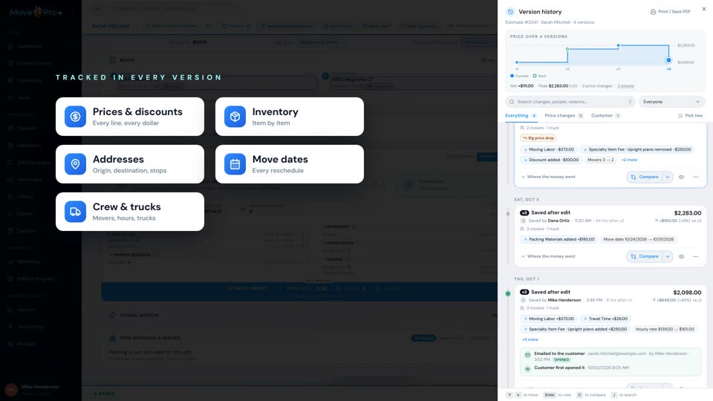Show +5 more changes in v2 card

tap(530, 339)
